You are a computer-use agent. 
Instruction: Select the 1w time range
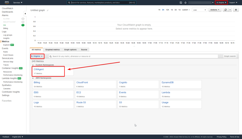[x=180, y=10]
